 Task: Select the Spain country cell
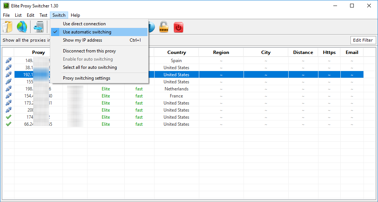[177, 61]
